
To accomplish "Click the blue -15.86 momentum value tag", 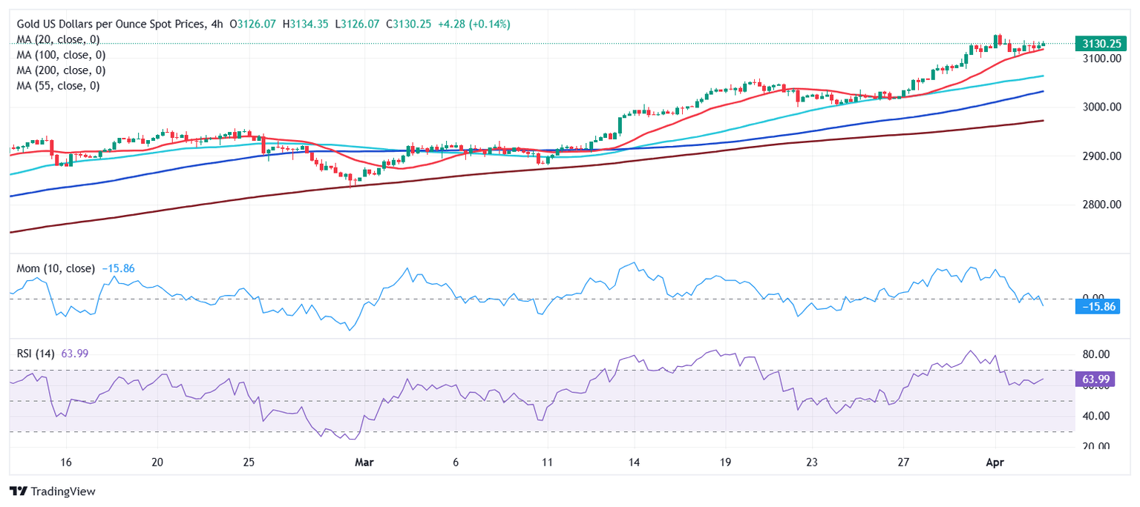I will [x=1097, y=305].
